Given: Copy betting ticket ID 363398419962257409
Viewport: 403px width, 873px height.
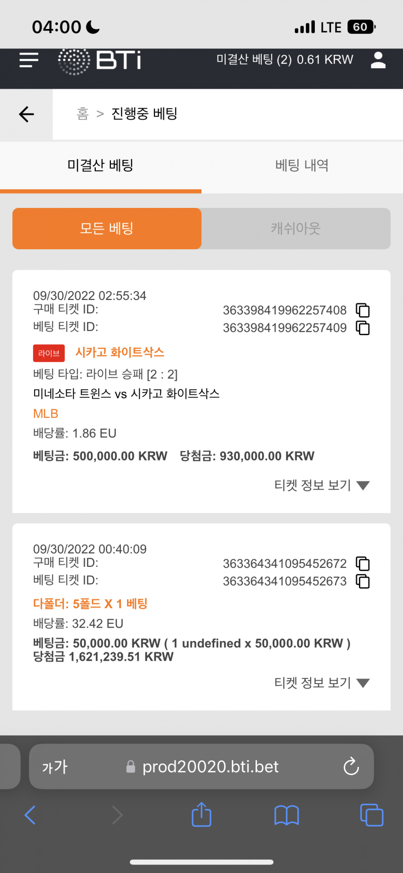Looking at the screenshot, I should 363,328.
